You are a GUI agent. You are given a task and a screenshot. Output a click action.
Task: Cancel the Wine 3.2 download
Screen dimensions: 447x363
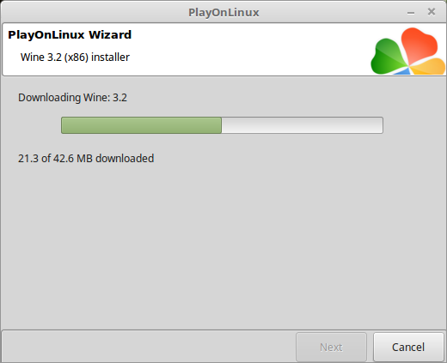click(x=408, y=347)
